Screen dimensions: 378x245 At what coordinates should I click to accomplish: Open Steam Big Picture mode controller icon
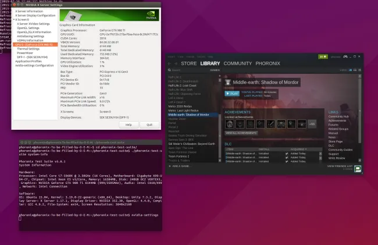tap(345, 56)
